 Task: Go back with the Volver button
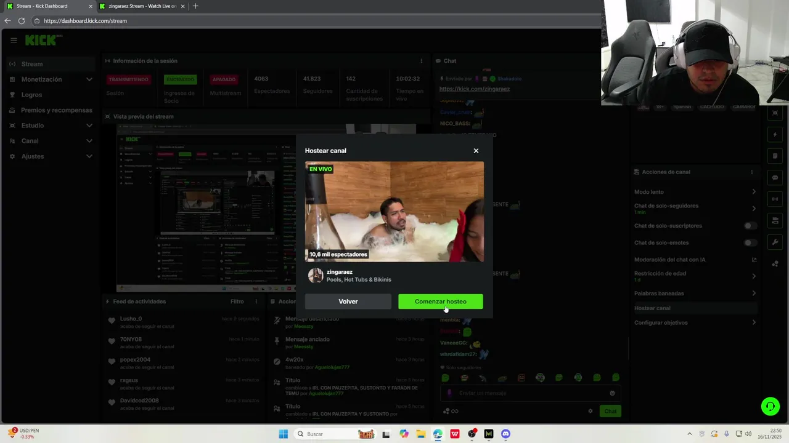click(x=348, y=301)
